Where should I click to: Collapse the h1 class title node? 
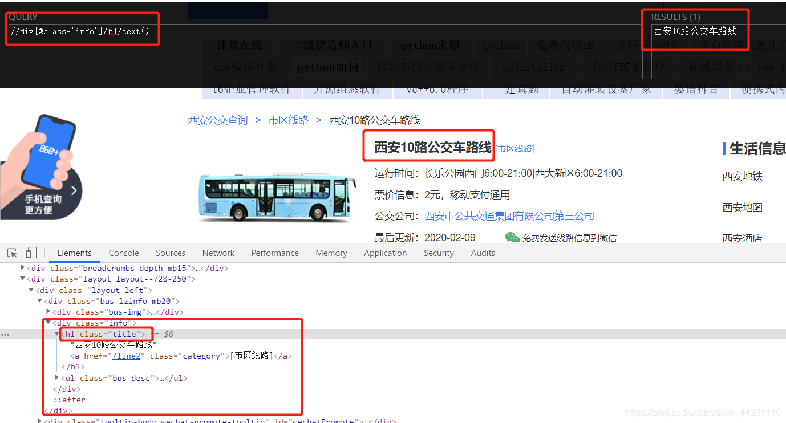[x=57, y=334]
